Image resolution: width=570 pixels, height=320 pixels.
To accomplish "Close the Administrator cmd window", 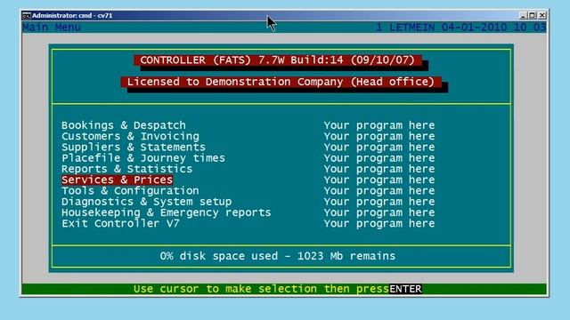I will tap(542, 16).
